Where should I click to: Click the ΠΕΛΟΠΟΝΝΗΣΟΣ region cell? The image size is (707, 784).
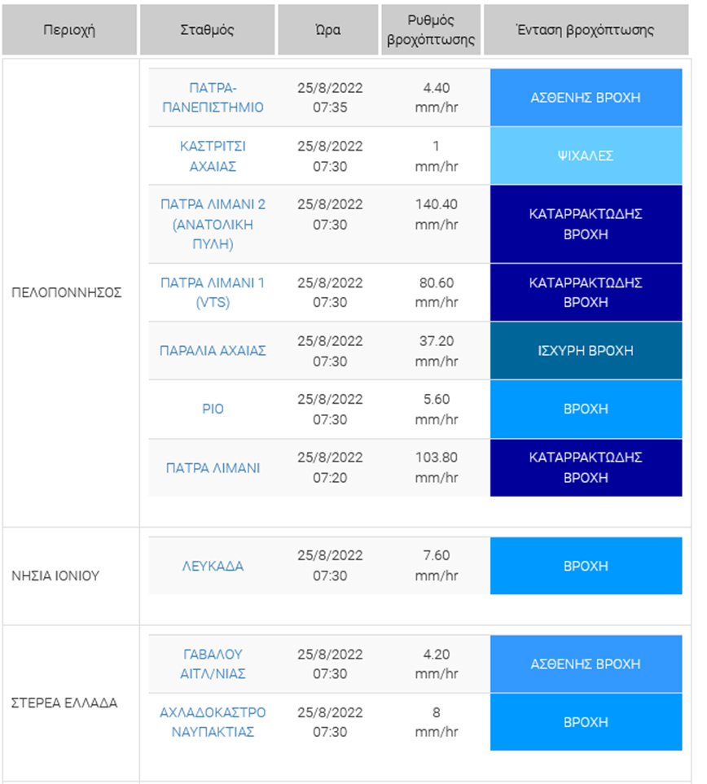coord(67,292)
